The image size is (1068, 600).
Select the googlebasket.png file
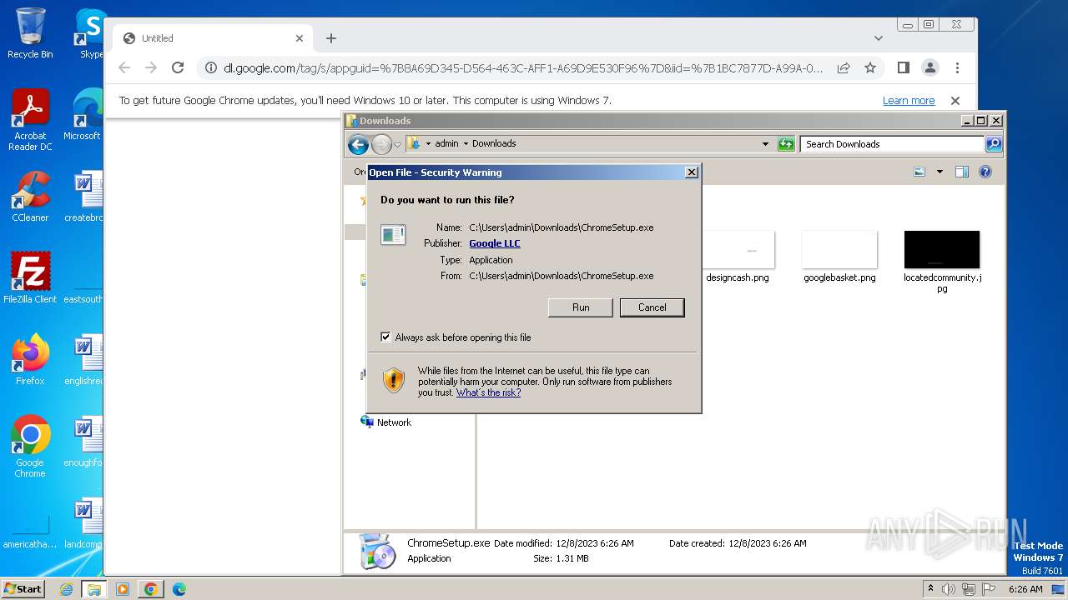tap(839, 257)
